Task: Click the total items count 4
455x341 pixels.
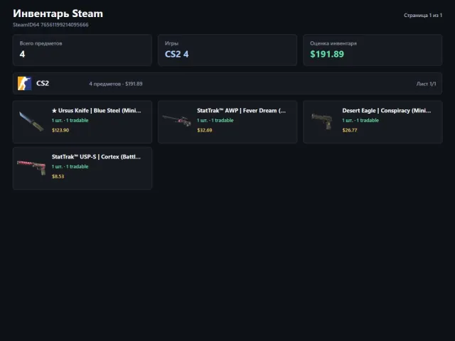Action: [22, 54]
